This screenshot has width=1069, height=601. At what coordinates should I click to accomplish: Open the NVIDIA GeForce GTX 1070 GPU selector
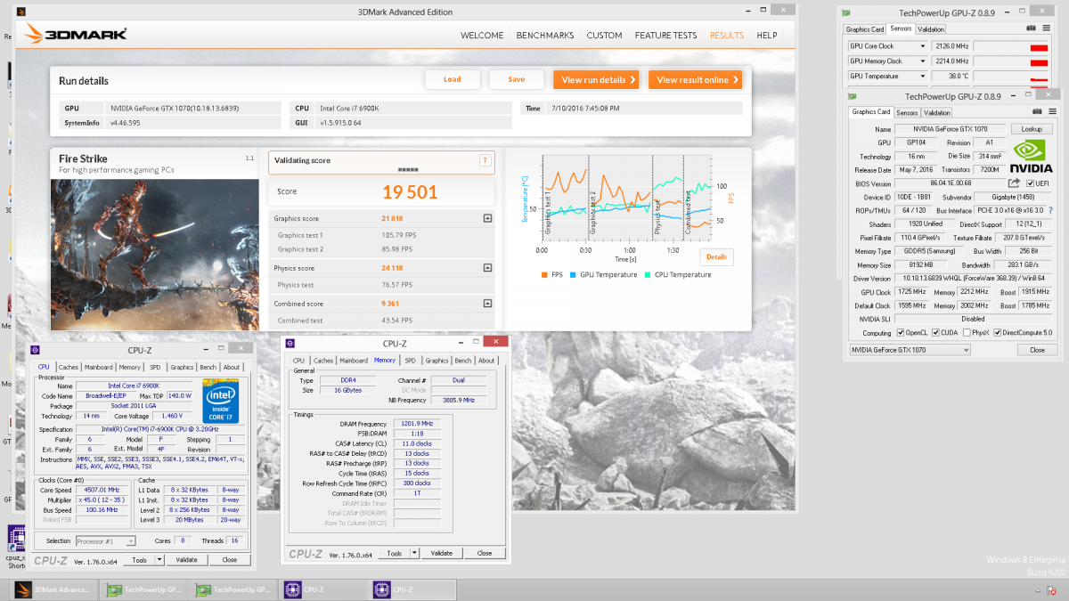coord(909,350)
